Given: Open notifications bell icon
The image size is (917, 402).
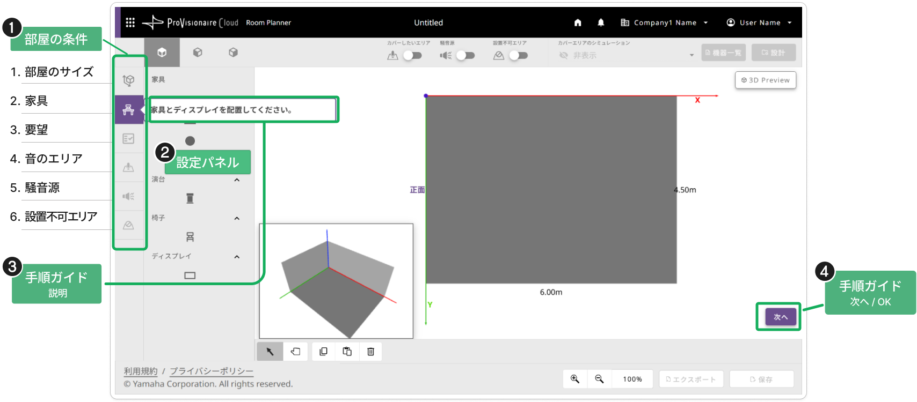Looking at the screenshot, I should click(601, 23).
